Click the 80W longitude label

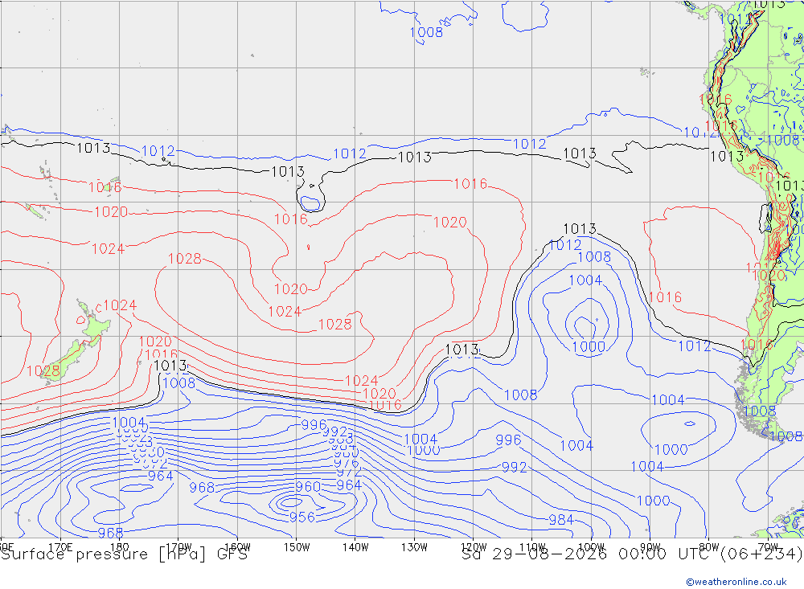point(709,547)
